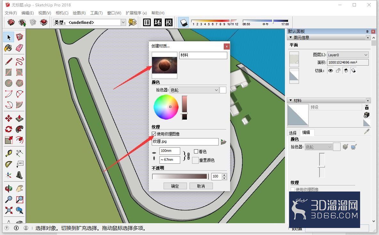Open the 类型 undefined dropdown

point(123,22)
